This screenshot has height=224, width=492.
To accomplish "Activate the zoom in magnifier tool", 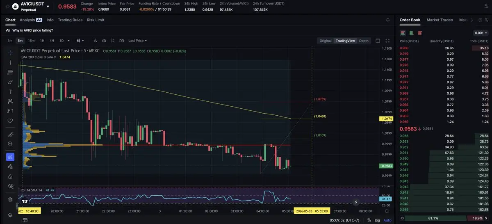I will coord(10,144).
